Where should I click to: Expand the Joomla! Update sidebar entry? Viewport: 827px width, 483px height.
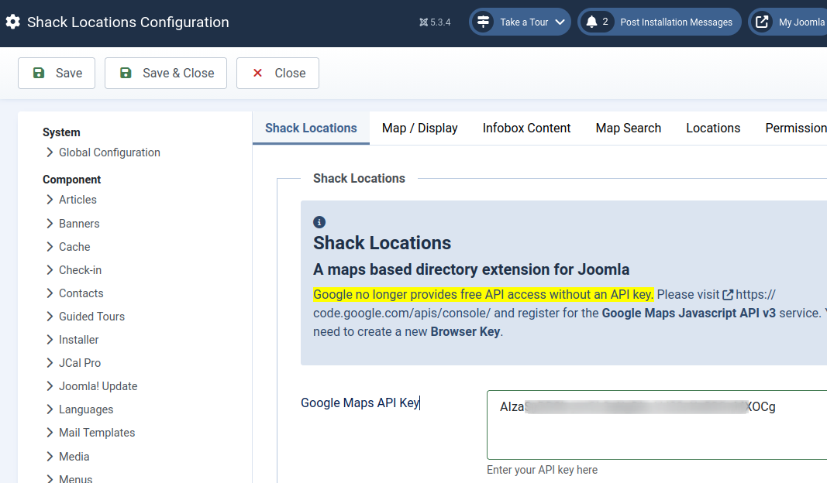98,385
